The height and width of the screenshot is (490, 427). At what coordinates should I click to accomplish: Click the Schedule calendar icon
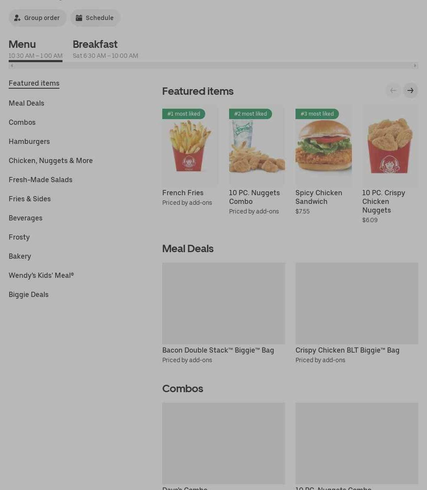click(79, 18)
